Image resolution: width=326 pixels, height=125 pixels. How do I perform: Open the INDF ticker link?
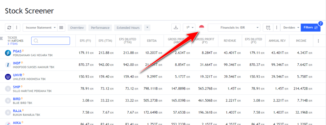pos(17,63)
